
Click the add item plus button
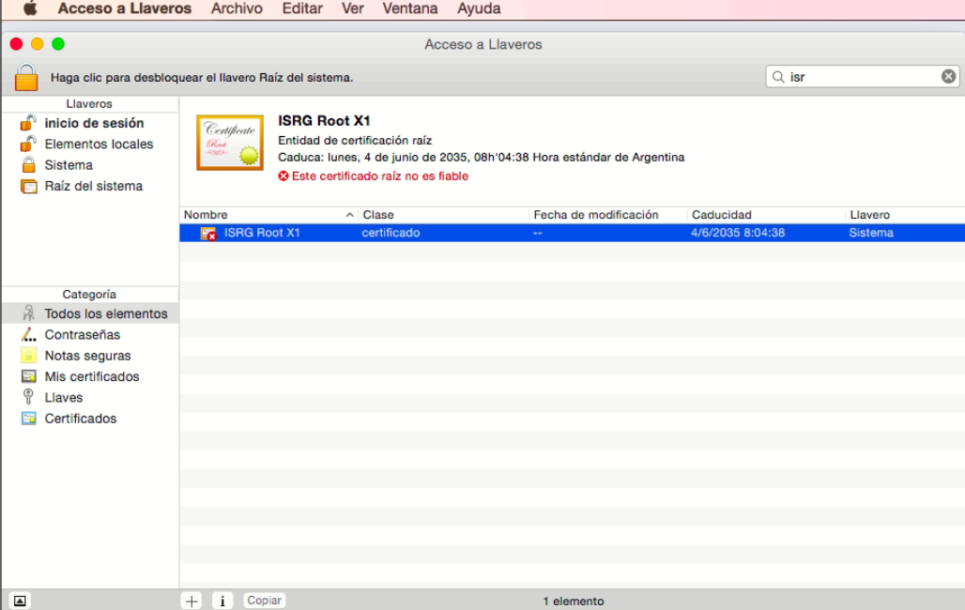coord(191,601)
